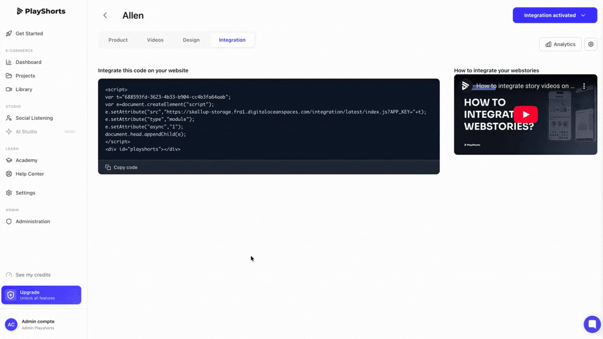The image size is (603, 339).
Task: Open the Analytics button
Action: [560, 44]
